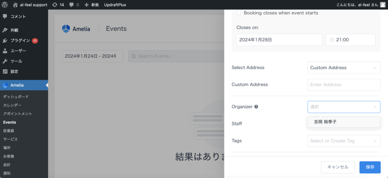Image resolution: width=388 pixels, height=178 pixels.
Task: Click the WordPress logo icon
Action: point(5,5)
